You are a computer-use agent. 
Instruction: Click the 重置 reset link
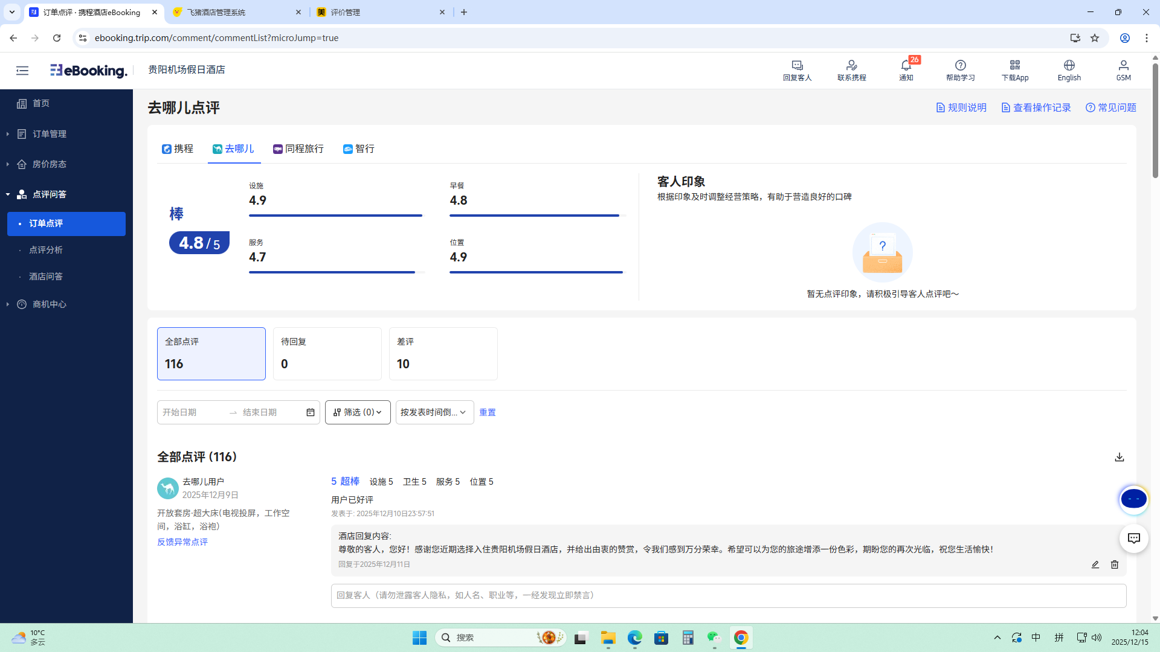pos(487,412)
